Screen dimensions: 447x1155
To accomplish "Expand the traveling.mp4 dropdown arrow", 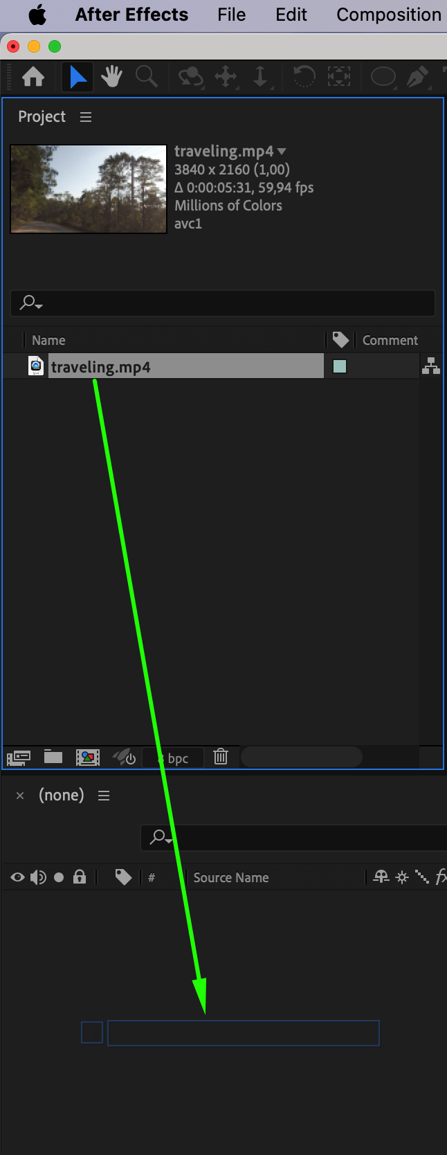I will tap(282, 151).
